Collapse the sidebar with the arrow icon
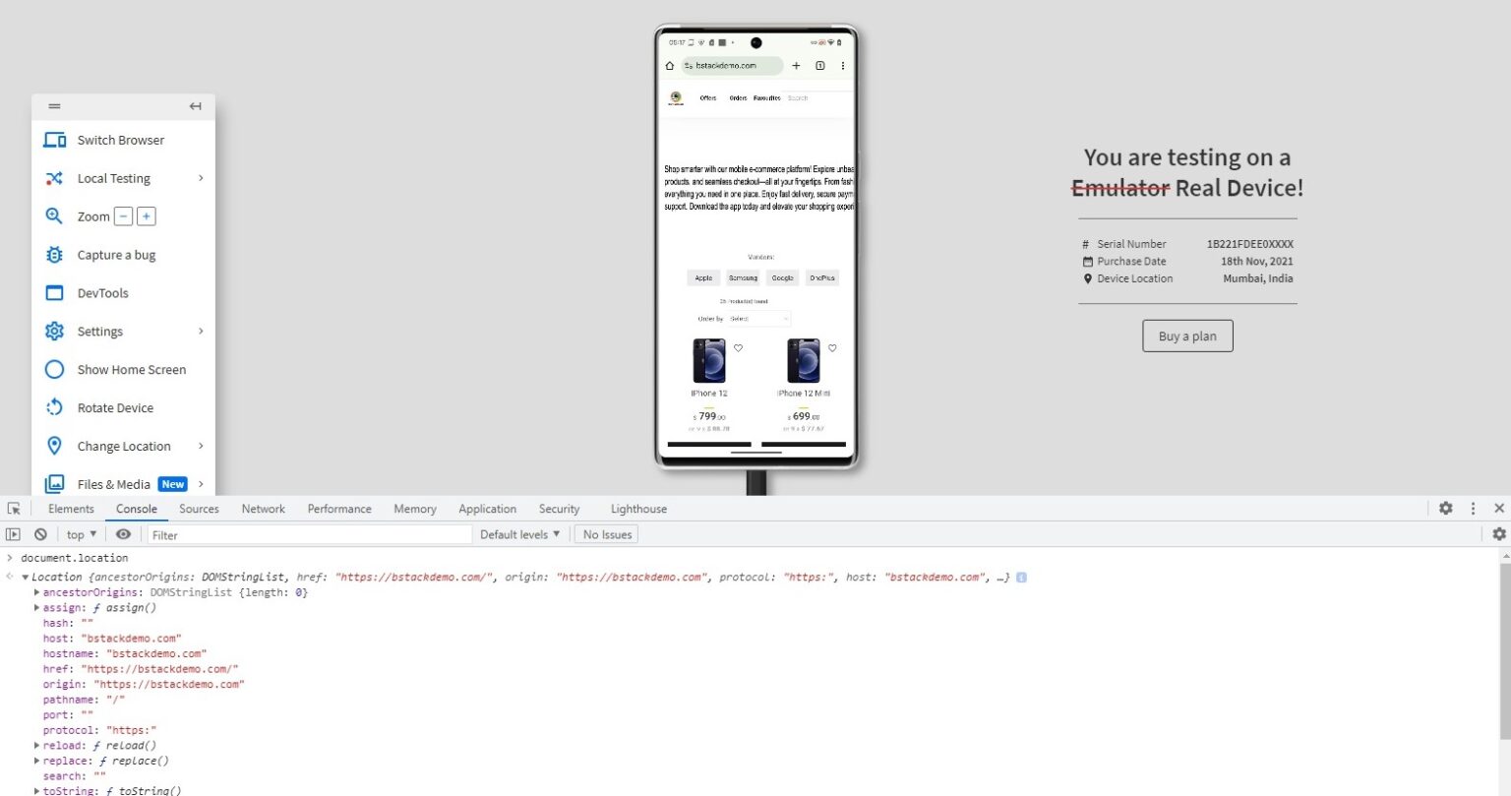 pos(195,105)
